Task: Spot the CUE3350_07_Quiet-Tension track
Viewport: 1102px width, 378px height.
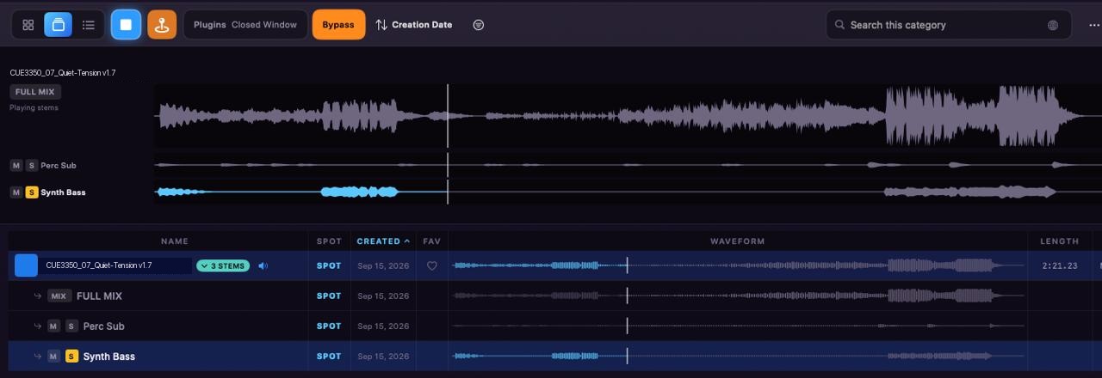Action: [x=329, y=265]
